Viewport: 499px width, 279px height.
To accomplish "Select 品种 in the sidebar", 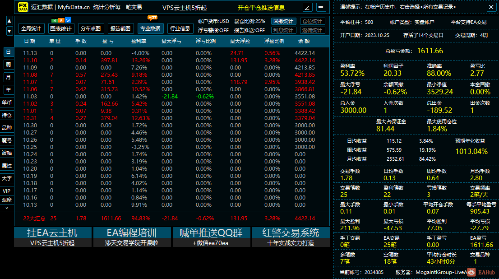I will (7, 128).
